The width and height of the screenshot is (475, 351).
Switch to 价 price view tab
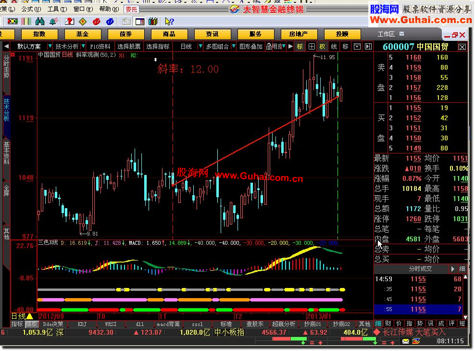tap(399, 324)
